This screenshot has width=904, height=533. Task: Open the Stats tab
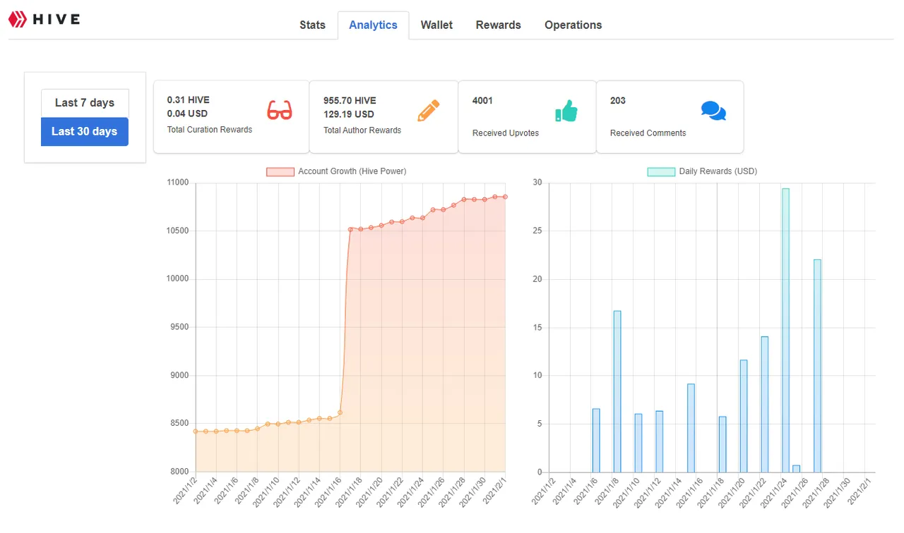coord(312,25)
